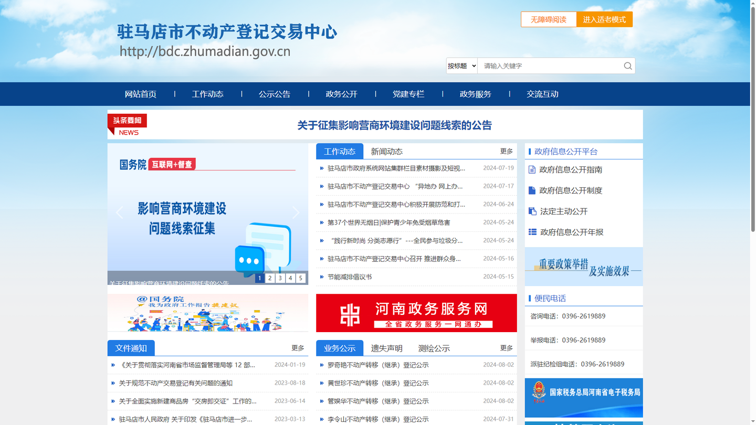Click 无障碍阅读 button
Image resolution: width=756 pixels, height=425 pixels.
point(549,19)
